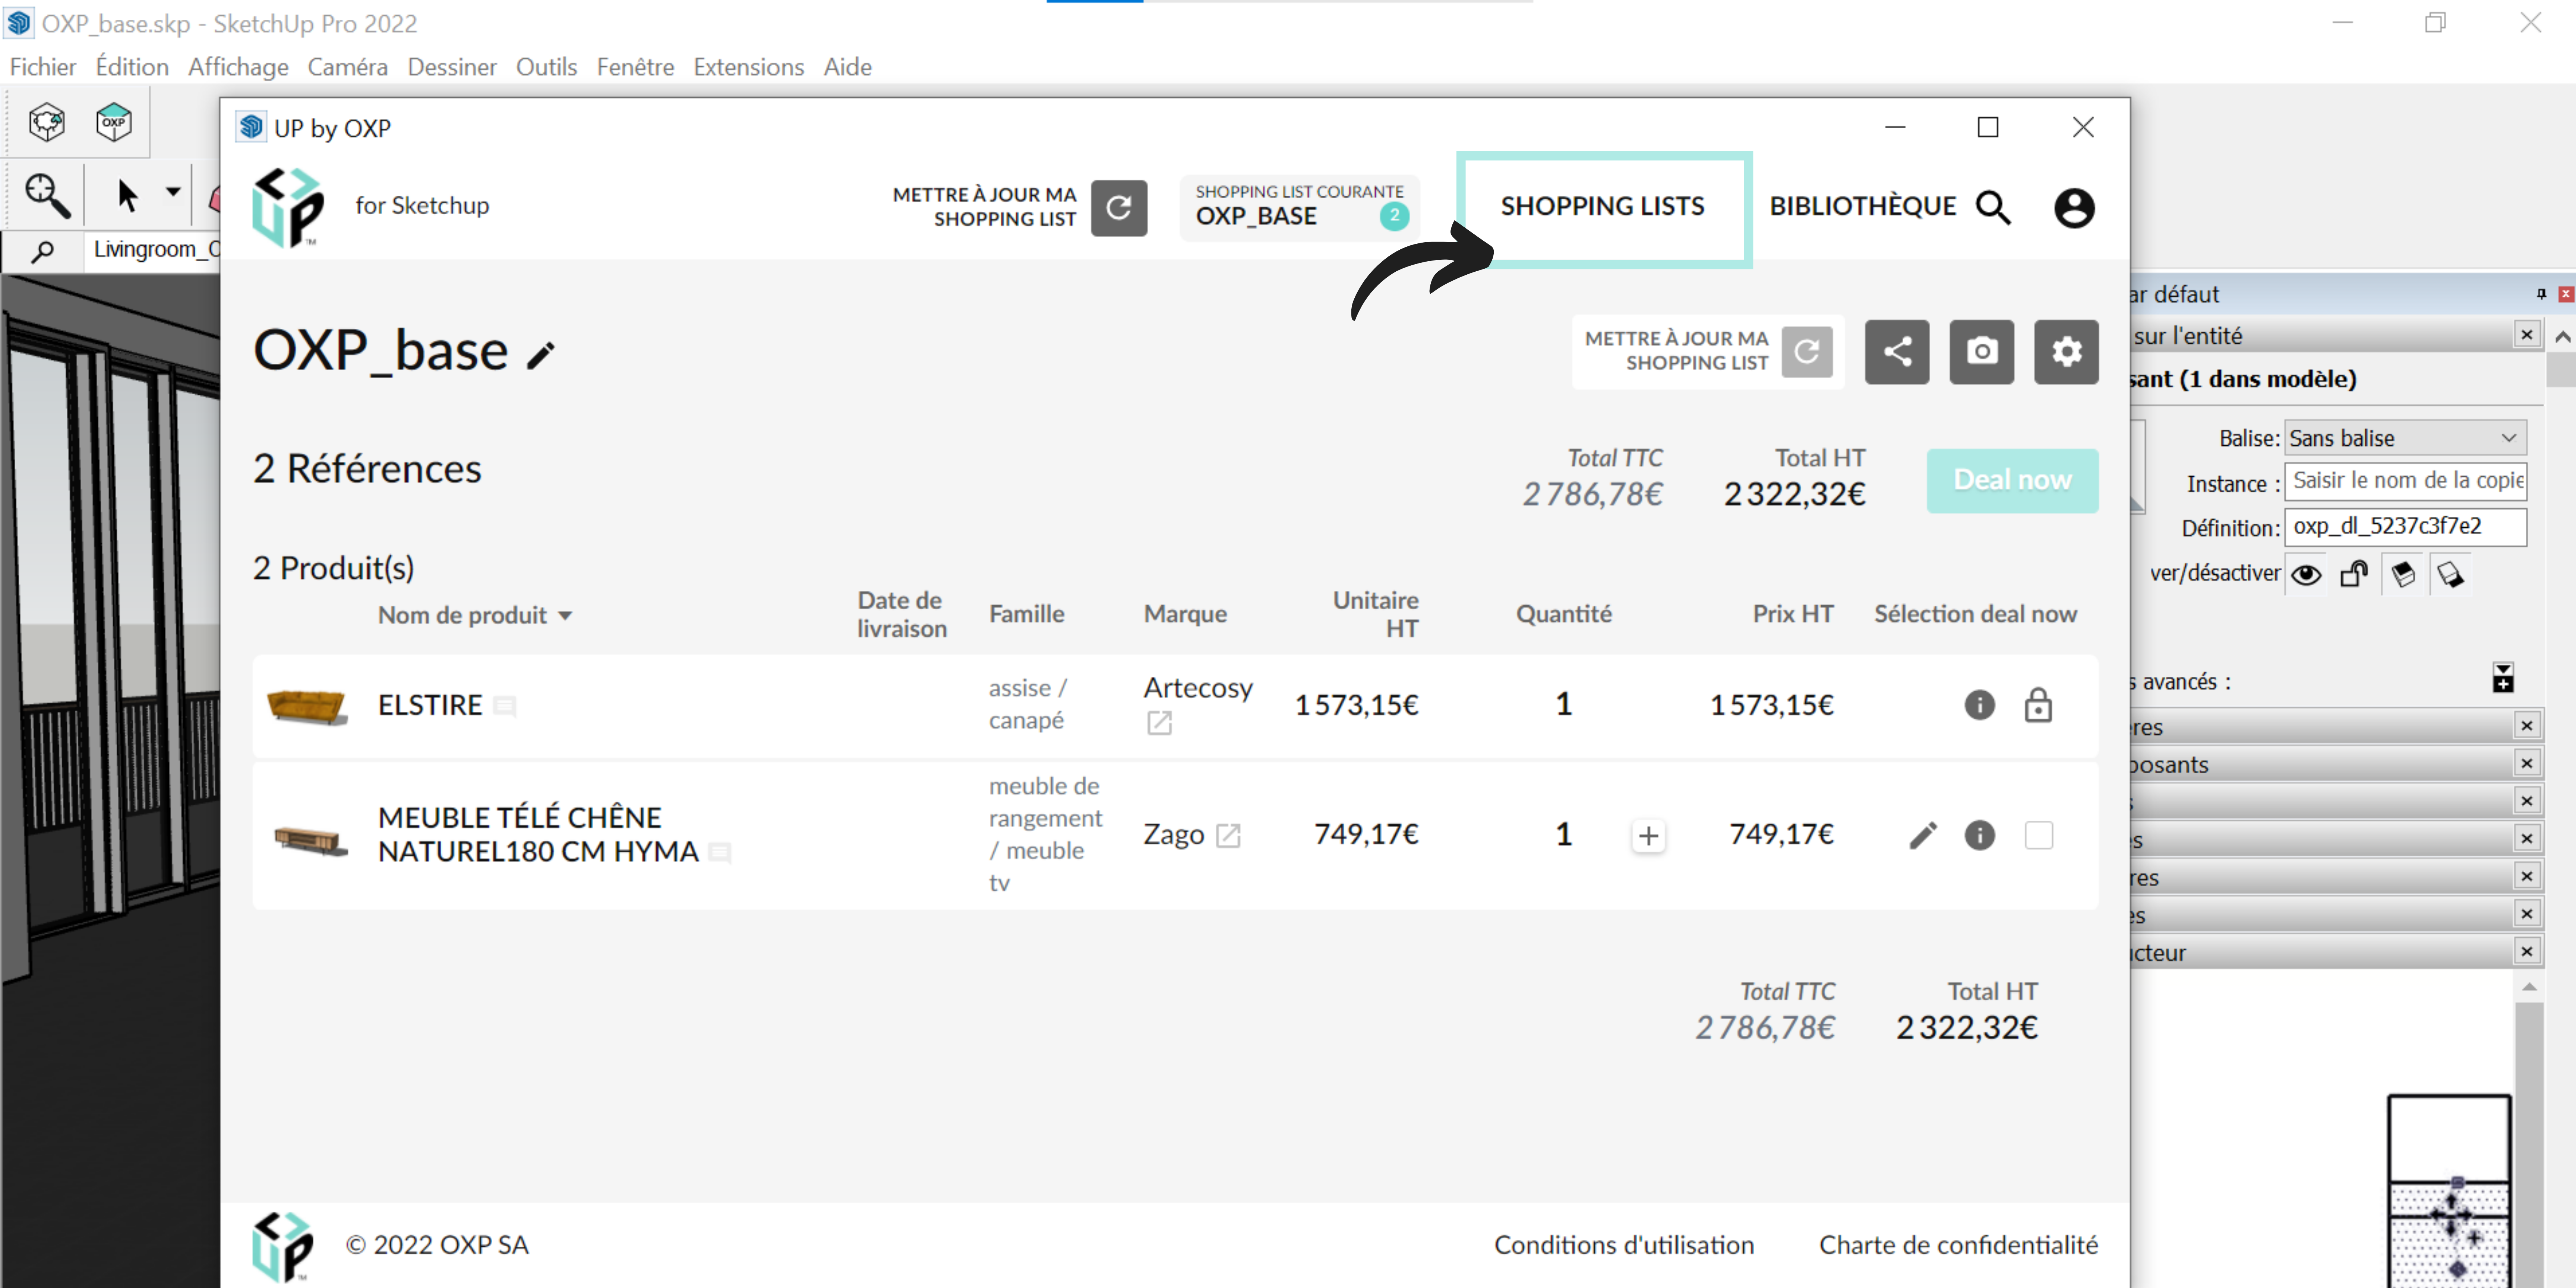Click the share shopping list icon
The width and height of the screenshot is (2576, 1288).
pos(1897,351)
